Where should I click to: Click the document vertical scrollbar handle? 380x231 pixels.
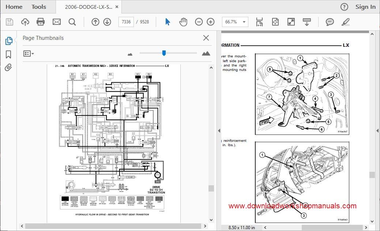(372, 175)
